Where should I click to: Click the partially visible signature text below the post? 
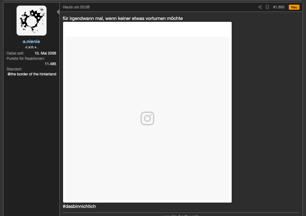[181, 215]
